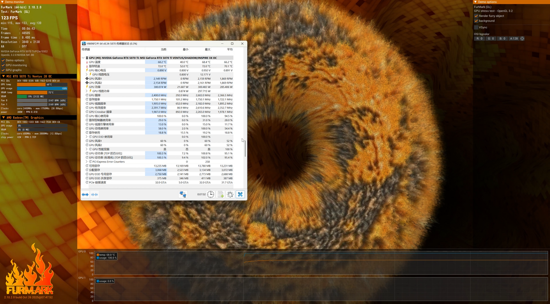Click the clock reset-timer icon in HWiNFO
The height and width of the screenshot is (304, 550).
(210, 195)
